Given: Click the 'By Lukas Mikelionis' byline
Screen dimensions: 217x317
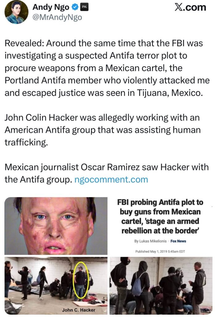Looking at the screenshot, I should [150, 241].
